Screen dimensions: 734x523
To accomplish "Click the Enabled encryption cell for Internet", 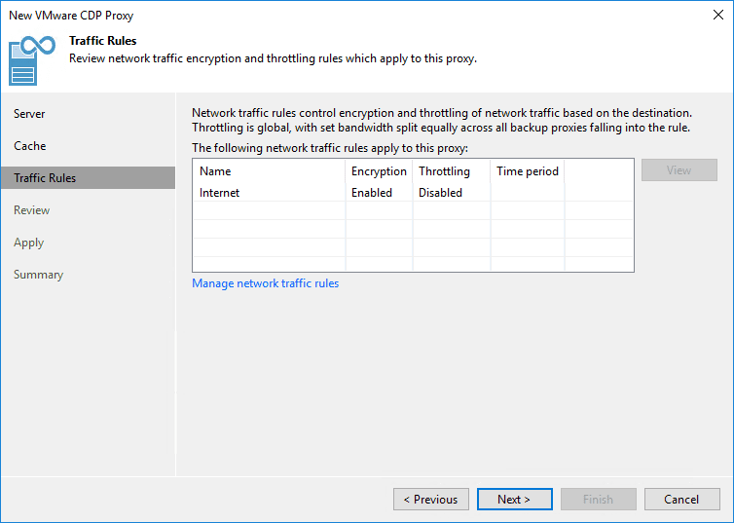I will [x=372, y=193].
